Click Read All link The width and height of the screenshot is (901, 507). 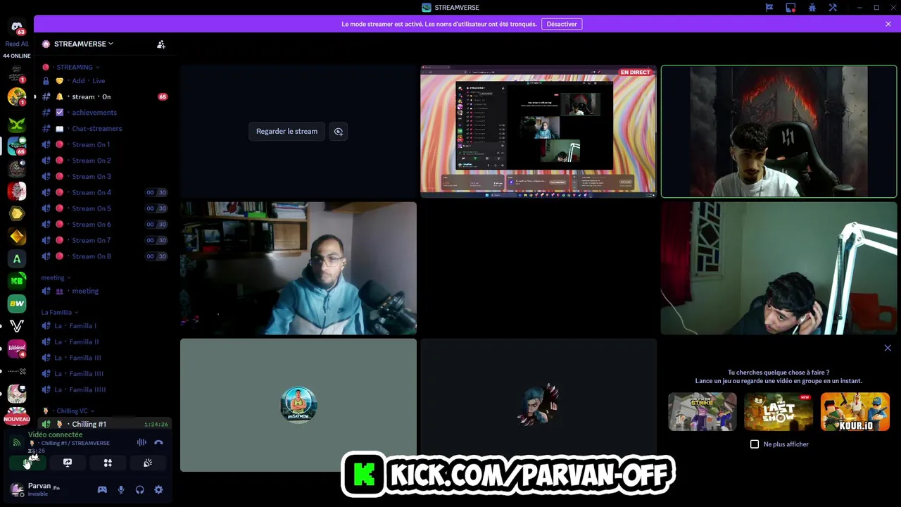point(17,44)
